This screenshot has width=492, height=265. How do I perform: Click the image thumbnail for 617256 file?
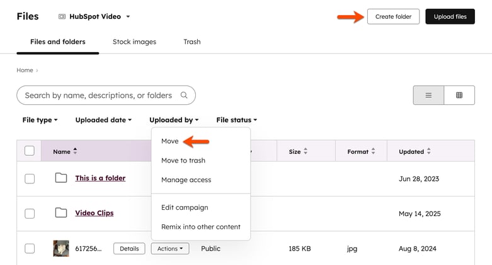(x=61, y=249)
